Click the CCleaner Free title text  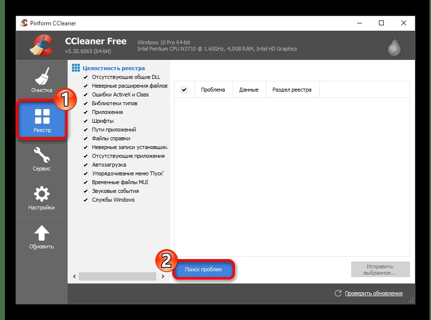tap(96, 41)
